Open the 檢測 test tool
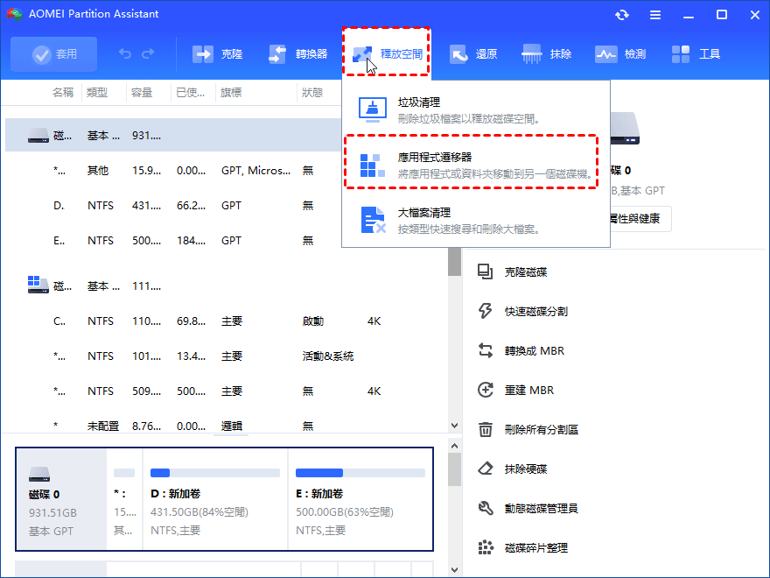This screenshot has width=770, height=578. [x=620, y=54]
